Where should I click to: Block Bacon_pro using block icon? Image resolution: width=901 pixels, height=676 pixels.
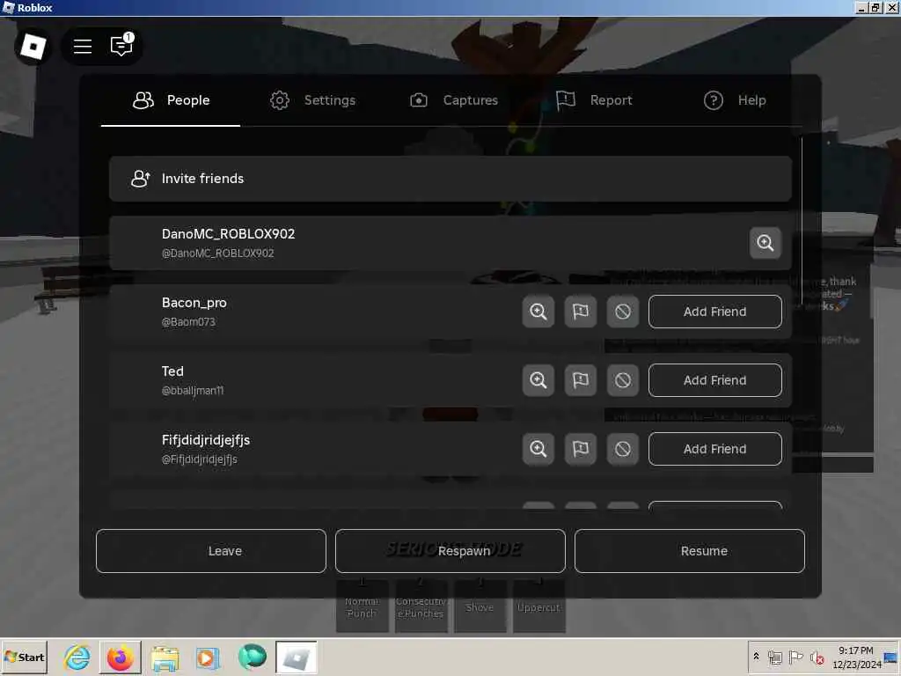[623, 312]
